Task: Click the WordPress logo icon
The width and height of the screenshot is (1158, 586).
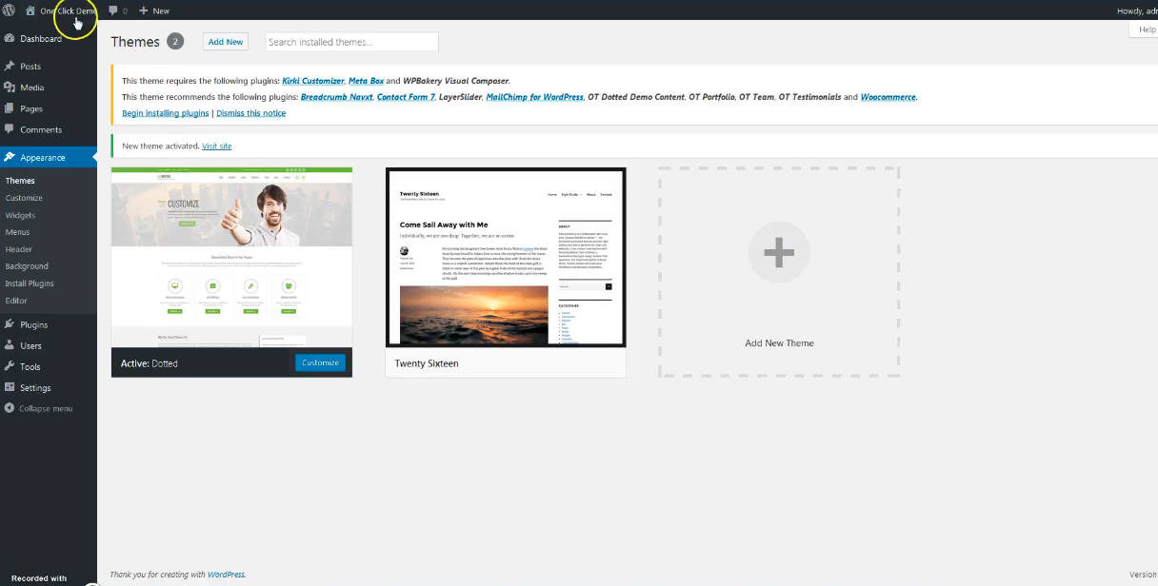Action: tap(9, 10)
